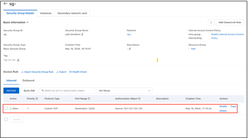Click the port or authorization search field
The height and width of the screenshot is (138, 248).
67,90
